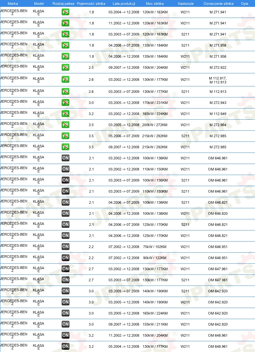255x352 pixels.
Task: Click the Moc silnika column header
Action: [155, 4]
